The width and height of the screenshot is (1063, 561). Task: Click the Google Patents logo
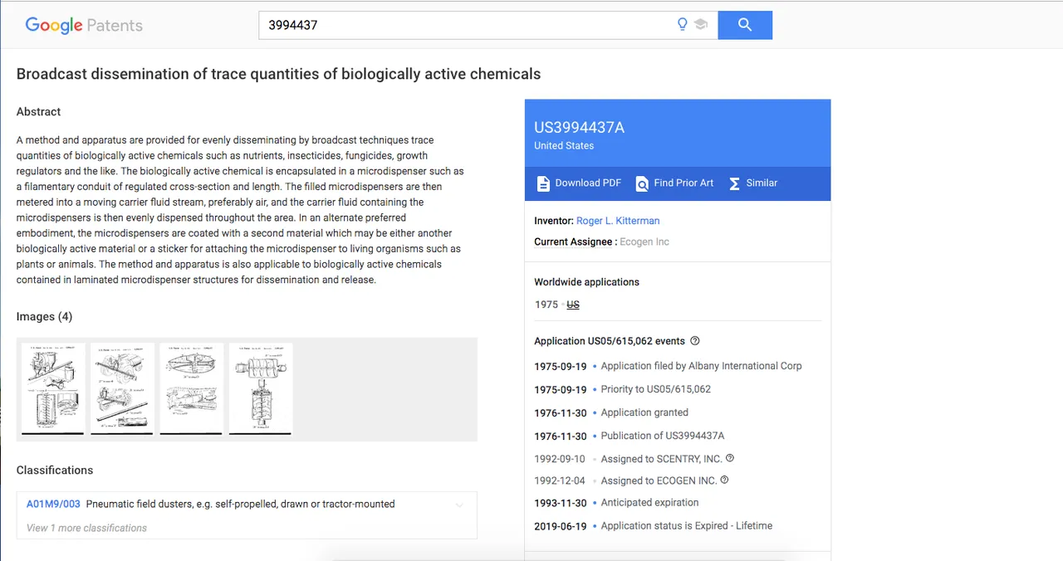tap(84, 25)
